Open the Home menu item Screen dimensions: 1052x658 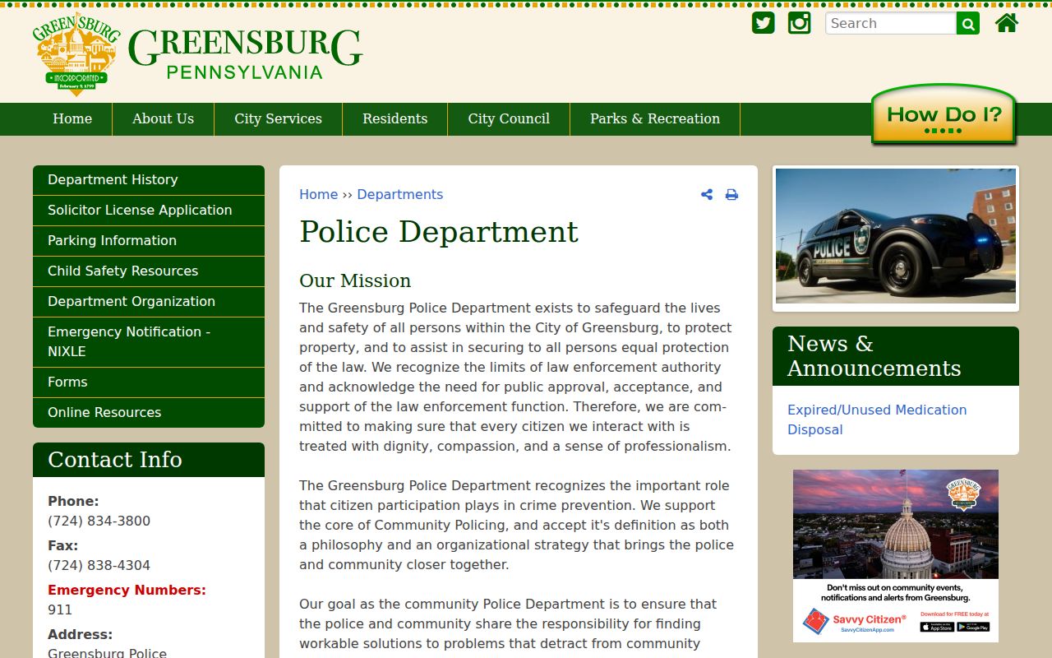[72, 119]
